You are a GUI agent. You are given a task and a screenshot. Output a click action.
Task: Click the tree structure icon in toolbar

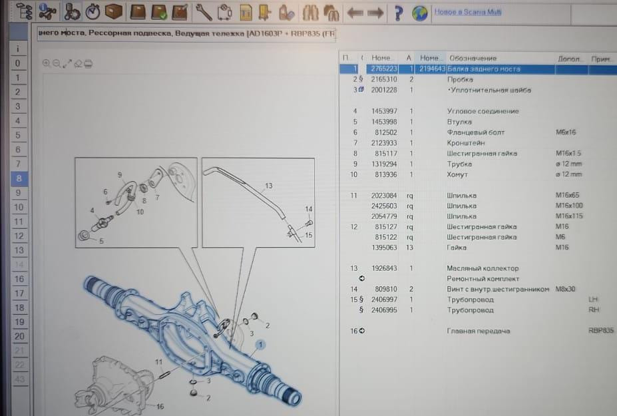click(x=23, y=11)
